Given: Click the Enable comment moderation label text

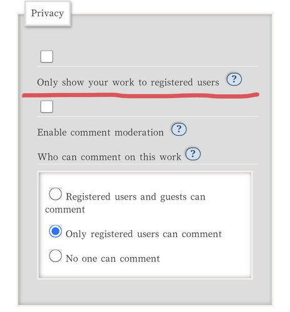Looking at the screenshot, I should 101,132.
